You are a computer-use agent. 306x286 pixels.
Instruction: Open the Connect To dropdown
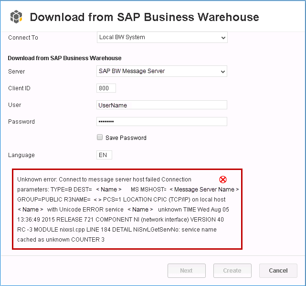162,37
